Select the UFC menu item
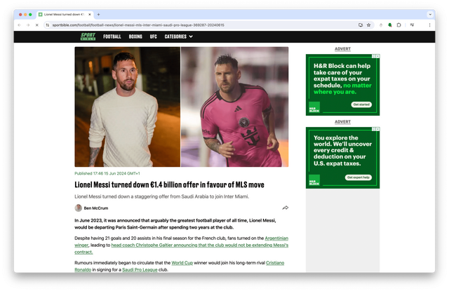Viewport: 449px width, 291px height. point(153,36)
